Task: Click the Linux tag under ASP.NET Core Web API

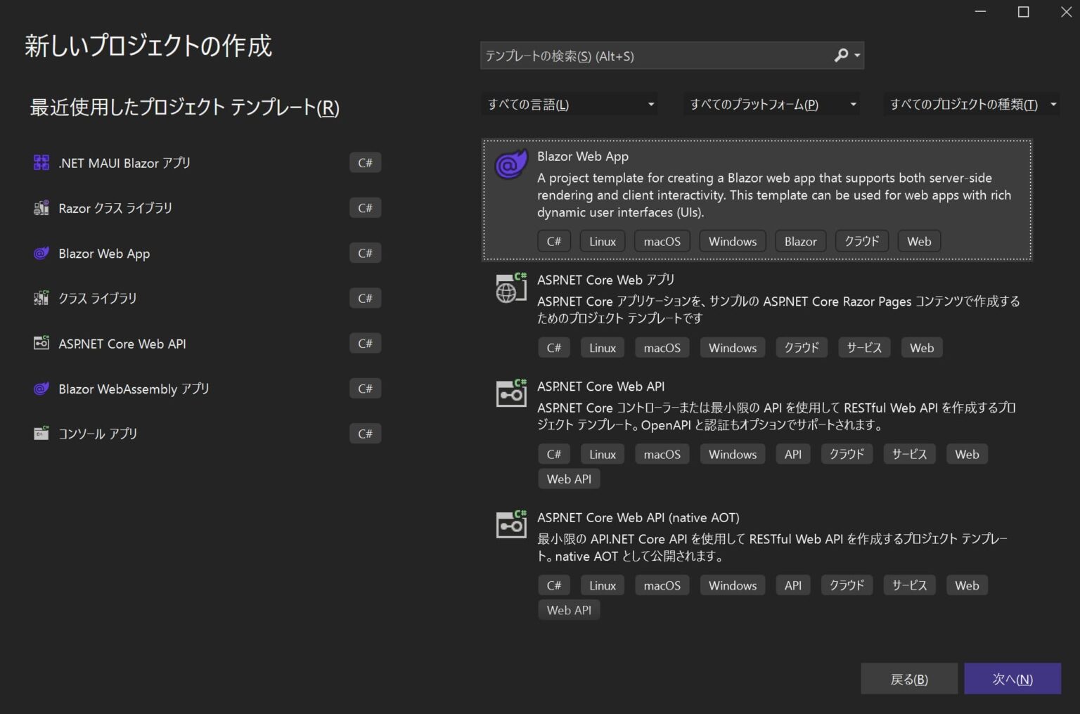Action: (602, 454)
